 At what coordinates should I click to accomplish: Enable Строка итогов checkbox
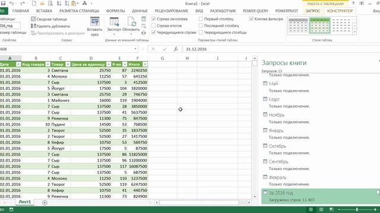coord(153,25)
